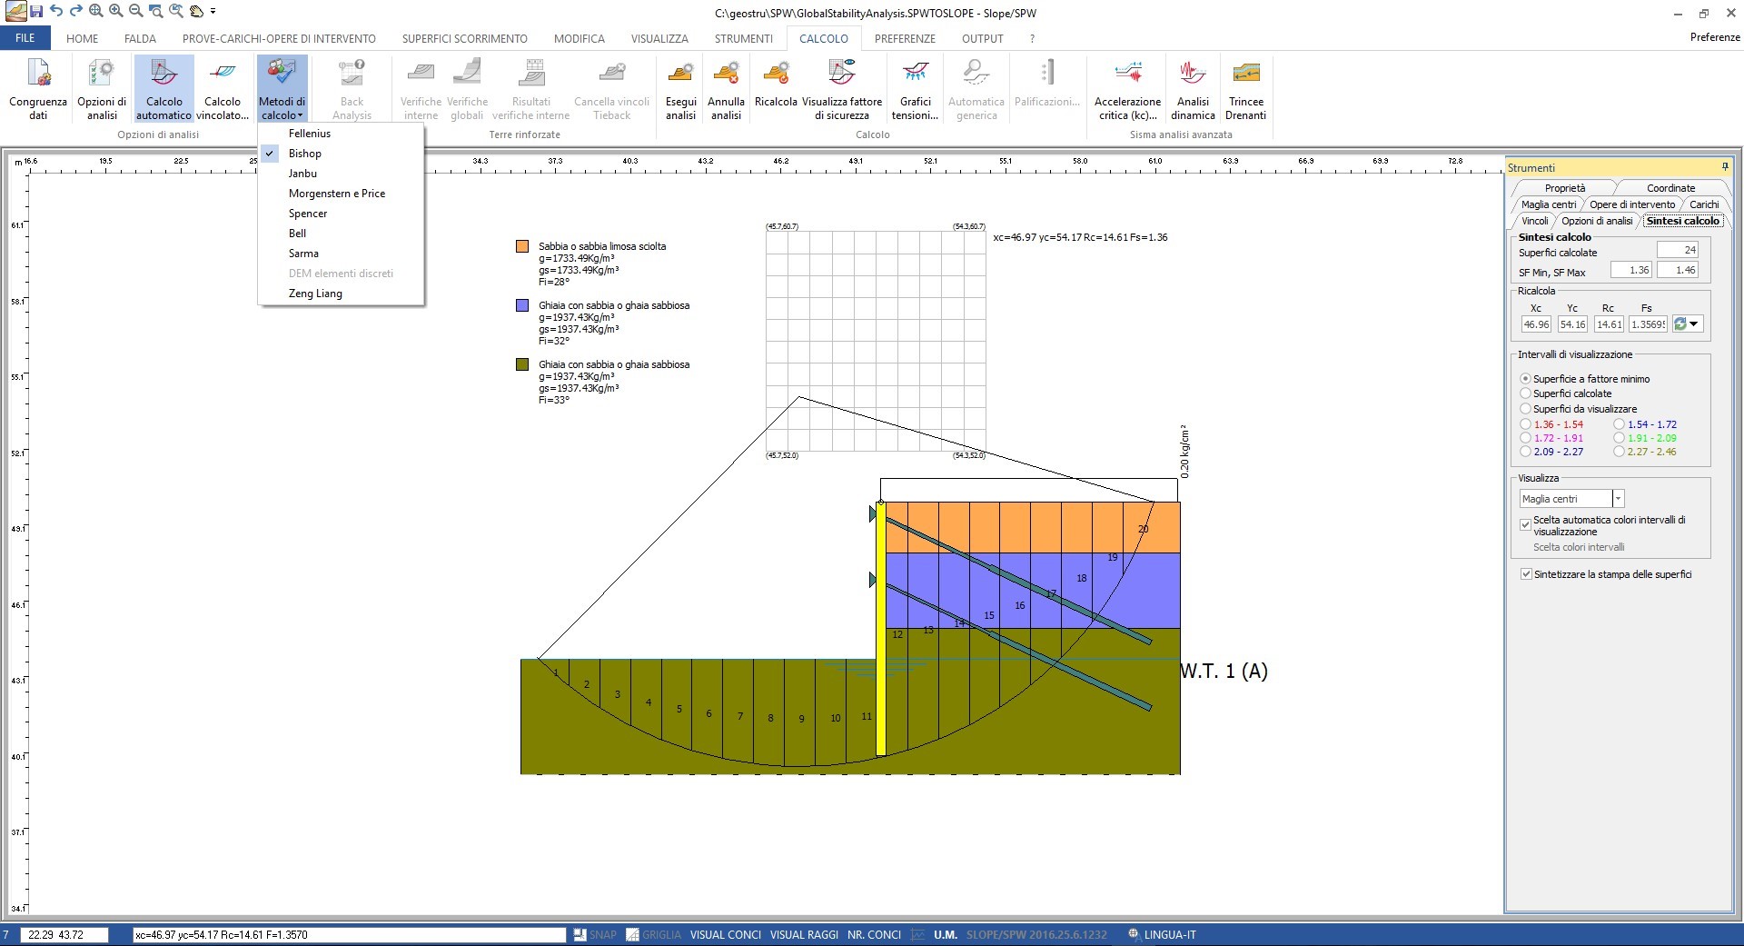Uncheck Sintetizzare la stampa delle superfici
The height and width of the screenshot is (946, 1744).
click(x=1527, y=574)
